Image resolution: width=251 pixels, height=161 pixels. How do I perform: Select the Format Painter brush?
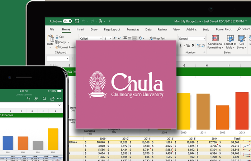point(57,47)
